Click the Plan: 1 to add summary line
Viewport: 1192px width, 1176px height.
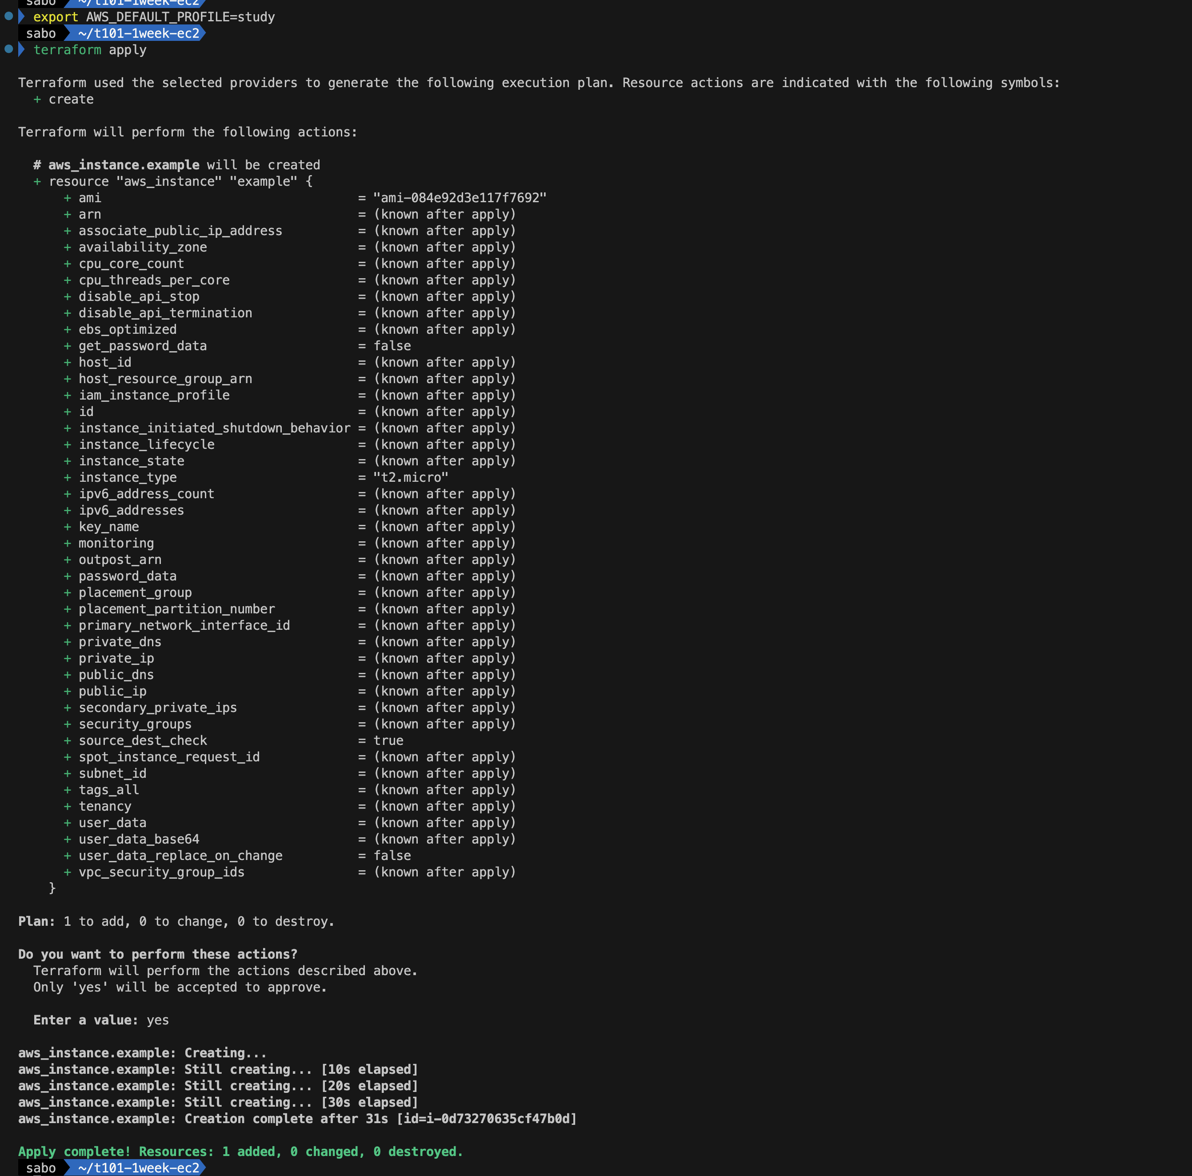click(176, 921)
